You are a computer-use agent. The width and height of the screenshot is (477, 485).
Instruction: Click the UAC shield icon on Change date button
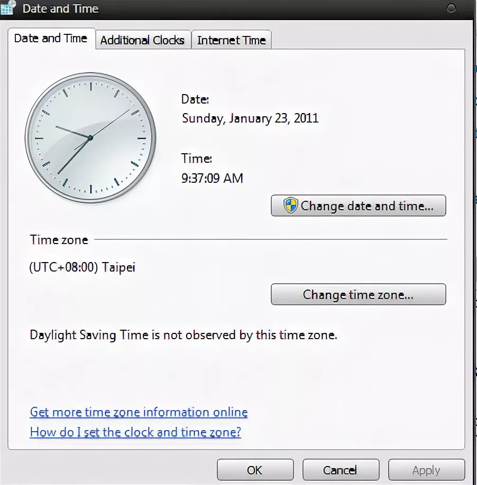(290, 206)
